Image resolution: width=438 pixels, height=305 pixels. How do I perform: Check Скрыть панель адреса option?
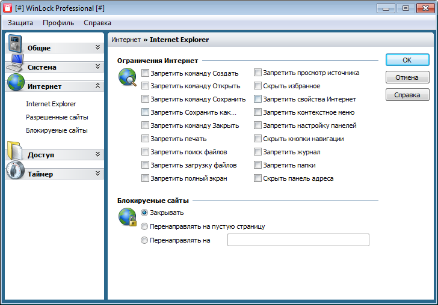[x=258, y=178]
